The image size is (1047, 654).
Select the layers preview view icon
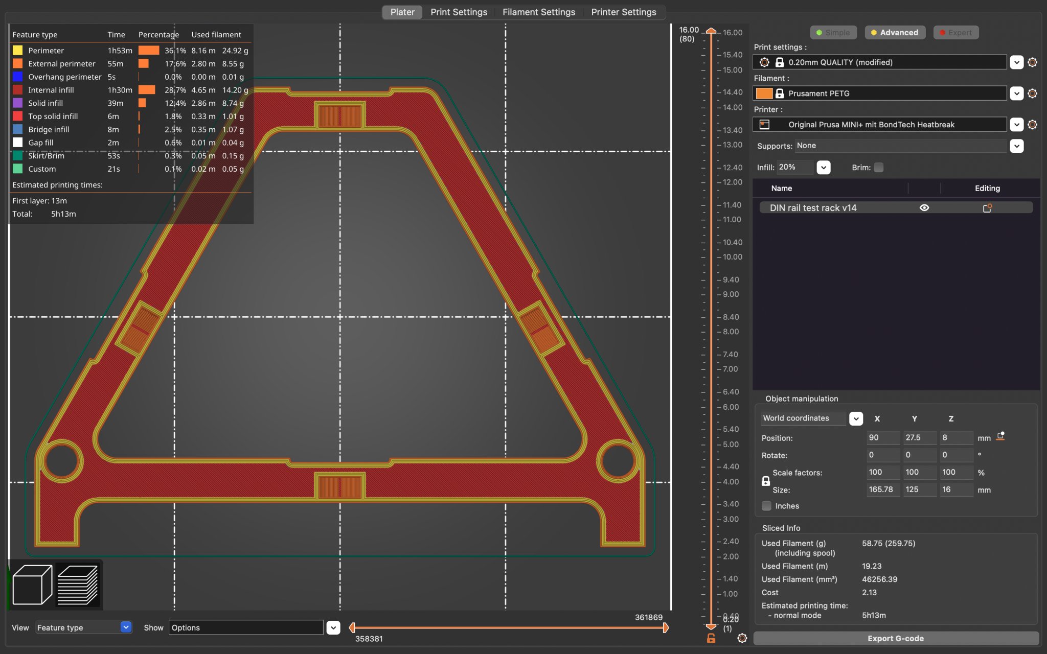coord(78,585)
